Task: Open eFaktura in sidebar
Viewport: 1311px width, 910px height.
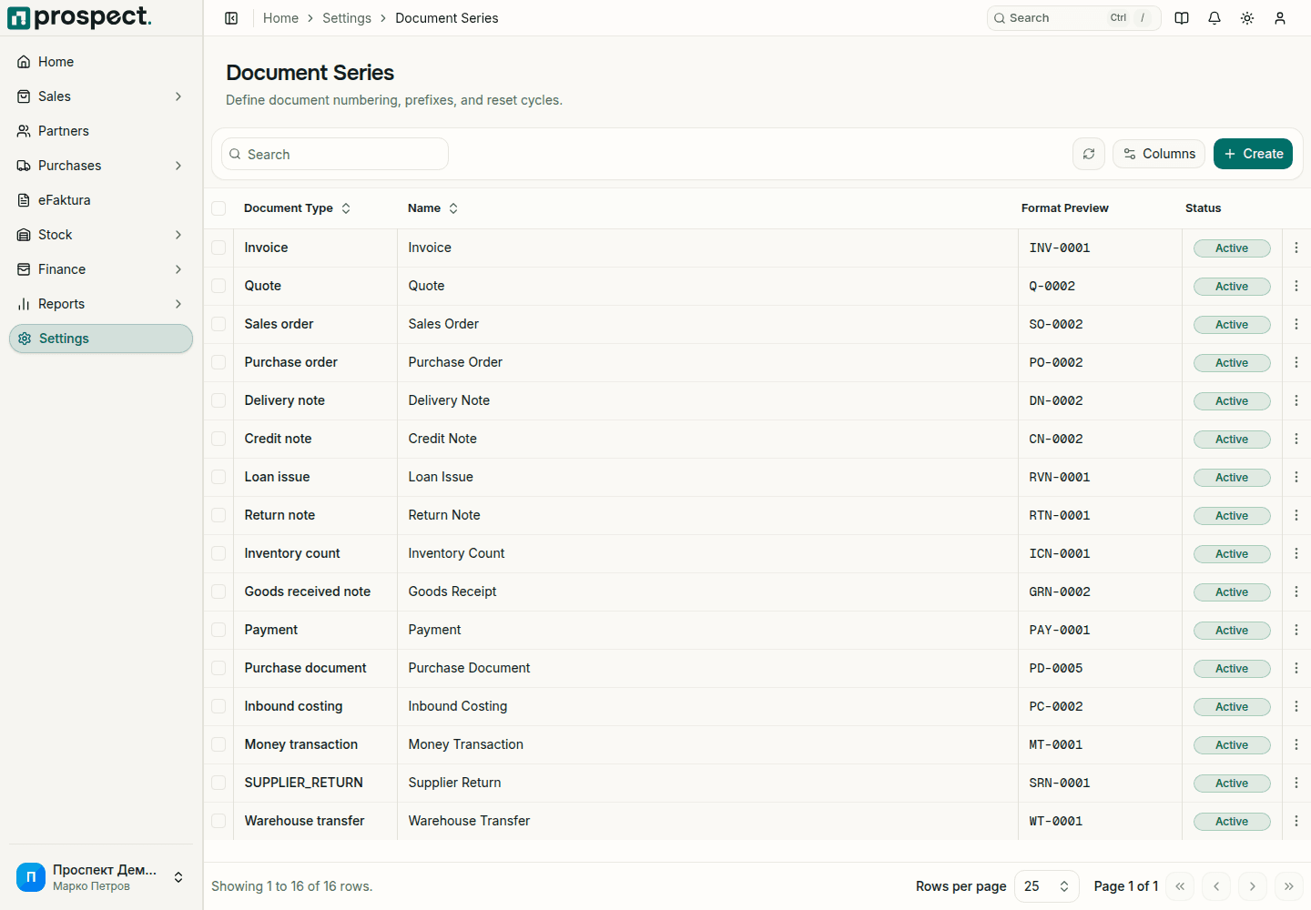Action: 101,200
